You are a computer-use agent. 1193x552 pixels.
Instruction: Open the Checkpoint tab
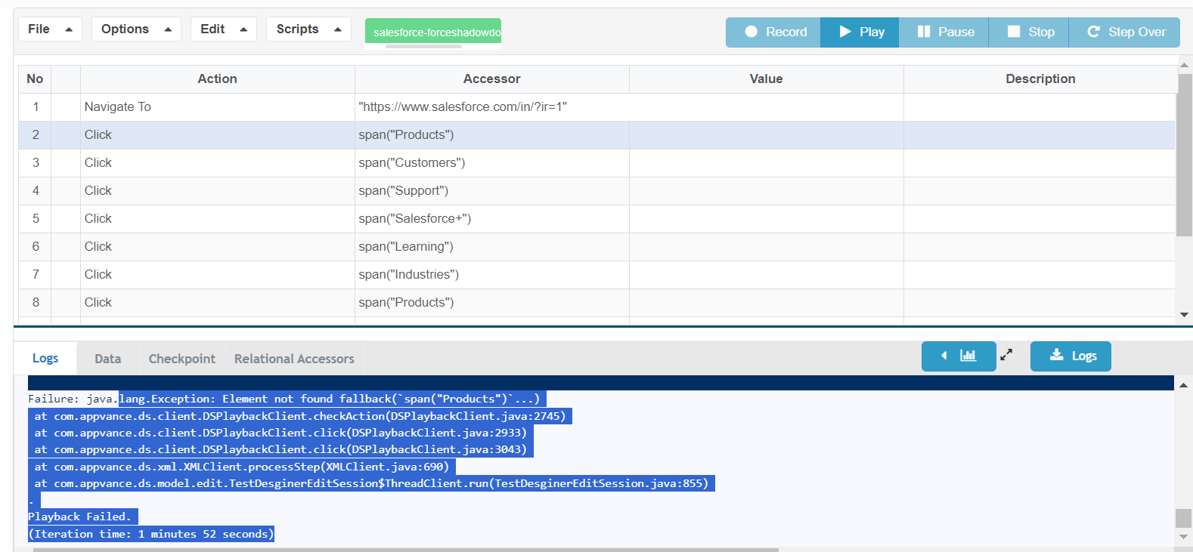click(x=181, y=359)
